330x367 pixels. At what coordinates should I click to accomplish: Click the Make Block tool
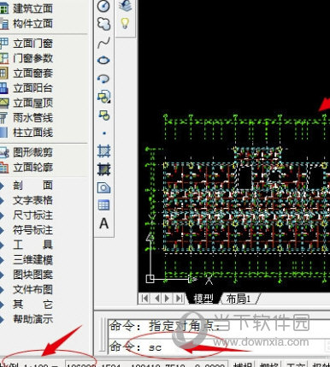[103, 115]
